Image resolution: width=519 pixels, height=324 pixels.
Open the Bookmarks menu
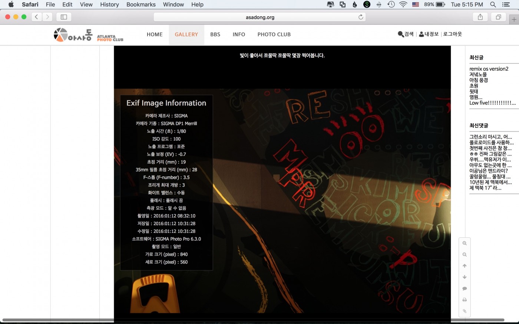pyautogui.click(x=141, y=4)
